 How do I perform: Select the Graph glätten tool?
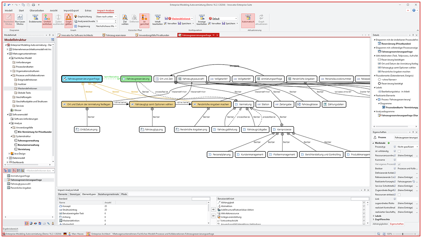[x=69, y=20]
